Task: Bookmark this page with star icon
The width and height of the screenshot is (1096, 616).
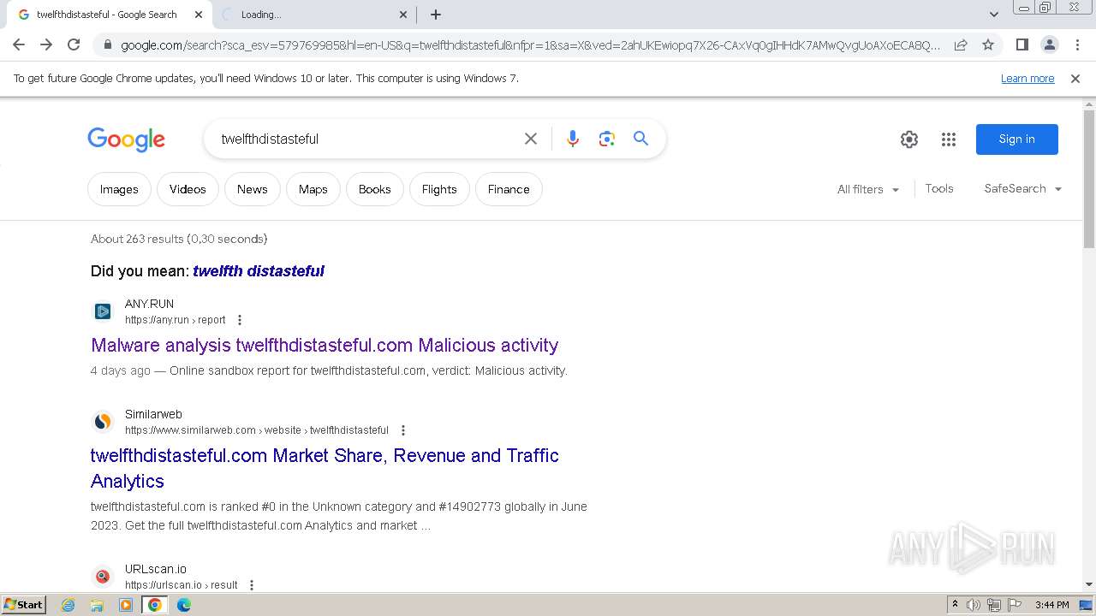Action: 988,44
